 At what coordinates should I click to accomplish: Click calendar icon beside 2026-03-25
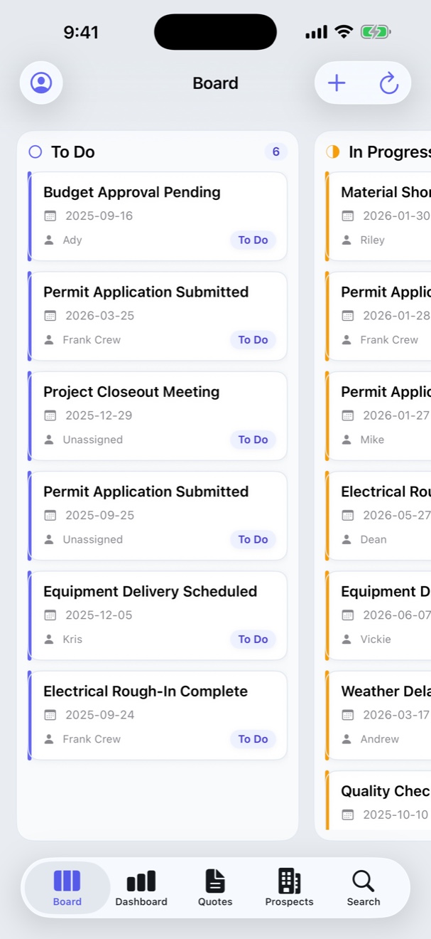click(50, 316)
